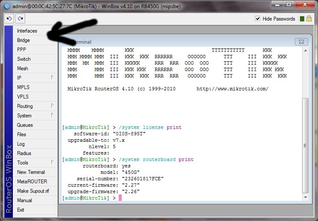
Task: Click the terminal command prompt cursor
Action: [x=120, y=198]
